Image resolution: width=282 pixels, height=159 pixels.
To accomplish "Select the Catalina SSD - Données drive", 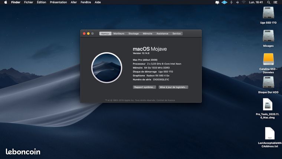I will [268, 59].
